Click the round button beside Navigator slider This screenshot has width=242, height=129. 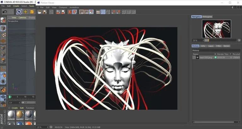[239, 40]
